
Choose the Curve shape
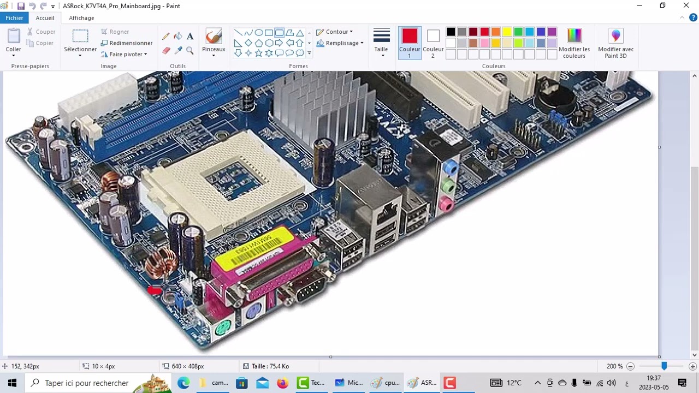click(x=248, y=33)
